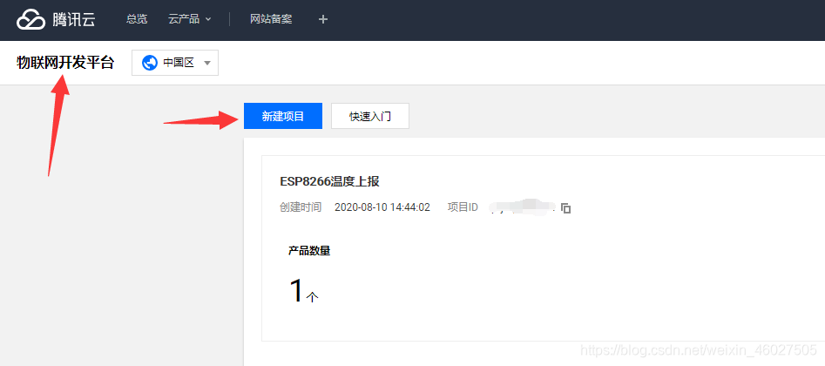Expand the 云产品 products dropdown

pyautogui.click(x=189, y=19)
